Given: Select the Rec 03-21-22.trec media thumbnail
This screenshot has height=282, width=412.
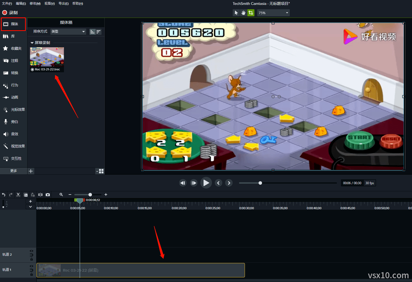Looking at the screenshot, I should click(x=47, y=59).
